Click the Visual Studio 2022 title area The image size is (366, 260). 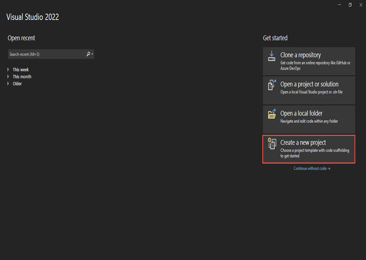(33, 17)
